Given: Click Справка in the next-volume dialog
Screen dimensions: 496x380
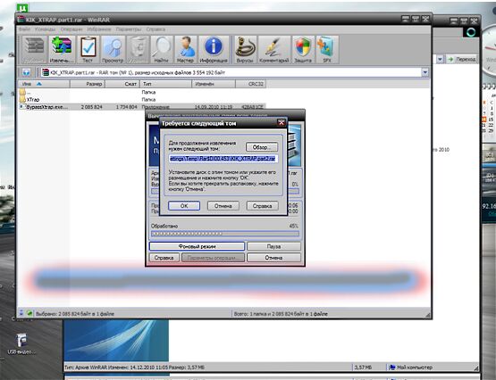Looking at the screenshot, I should pyautogui.click(x=262, y=206).
